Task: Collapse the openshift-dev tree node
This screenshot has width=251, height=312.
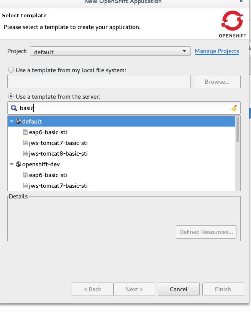Action: [x=11, y=164]
